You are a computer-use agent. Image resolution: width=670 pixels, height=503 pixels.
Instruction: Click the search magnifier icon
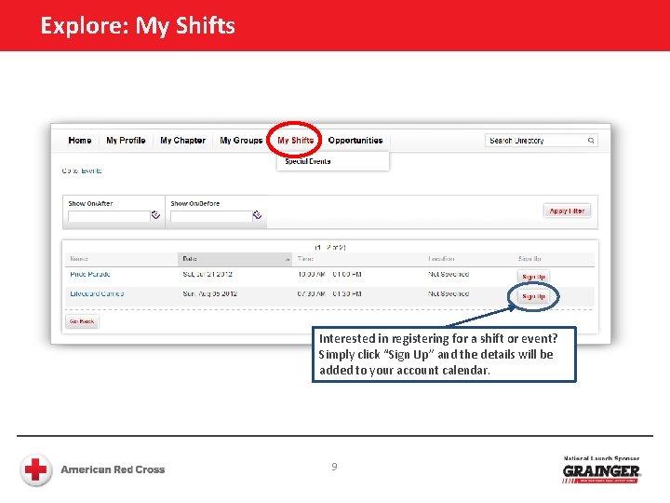(591, 141)
